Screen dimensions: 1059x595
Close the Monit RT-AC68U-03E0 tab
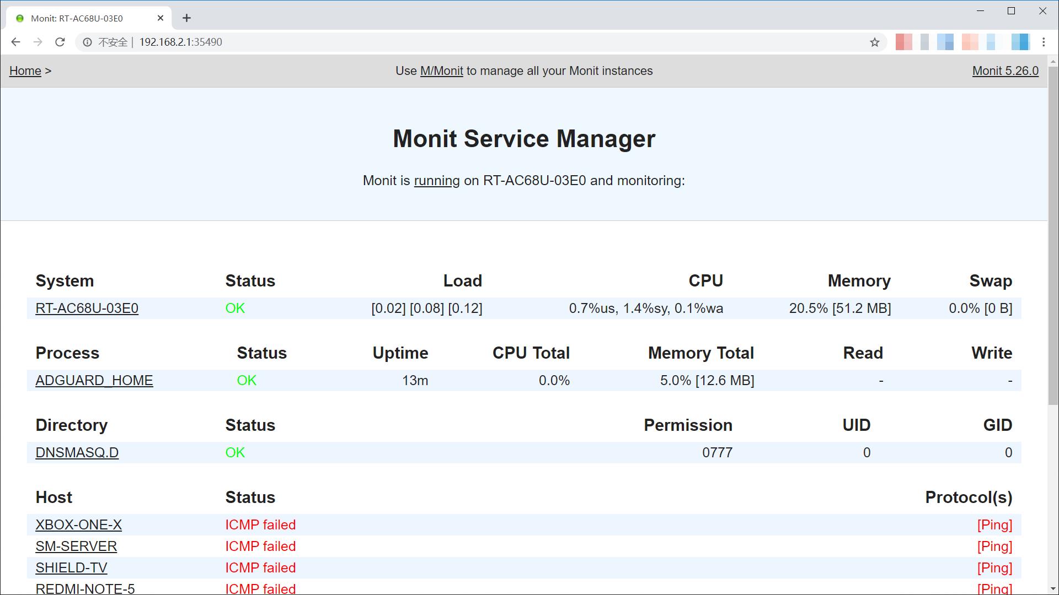pos(161,18)
